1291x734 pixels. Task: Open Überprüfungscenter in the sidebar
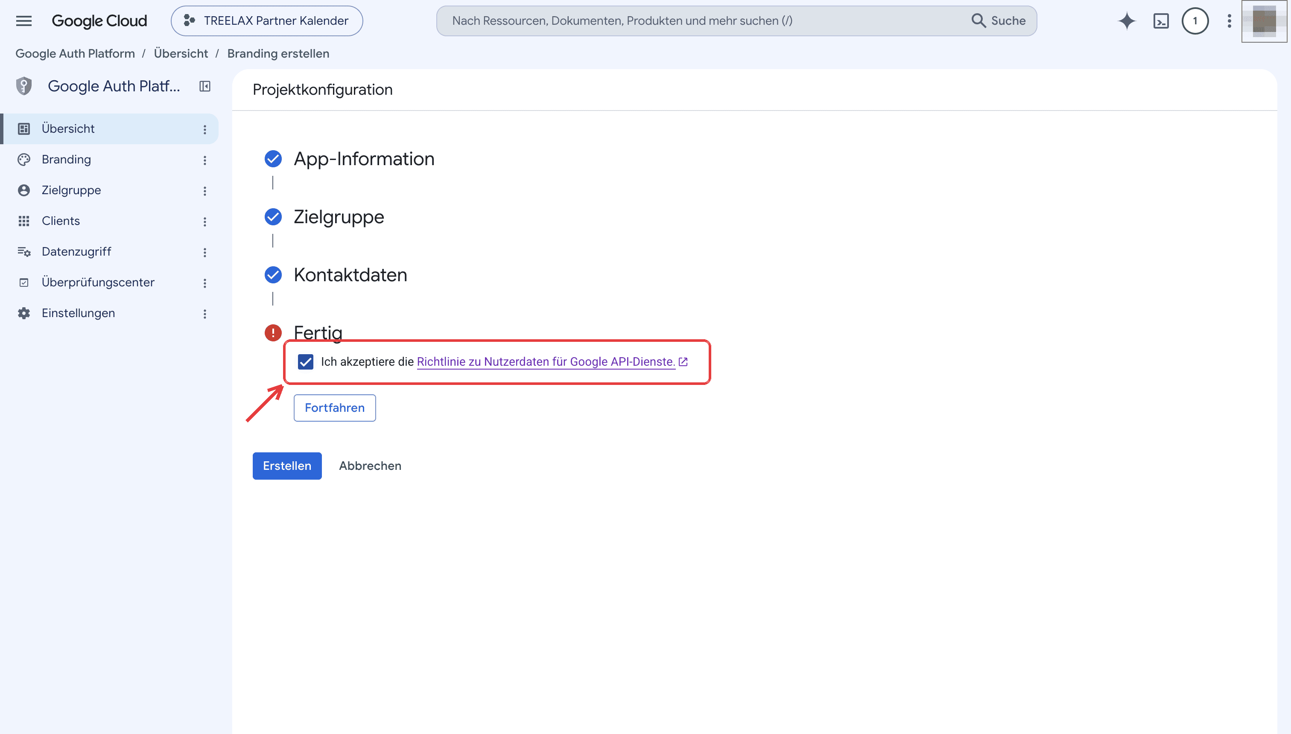pyautogui.click(x=109, y=283)
